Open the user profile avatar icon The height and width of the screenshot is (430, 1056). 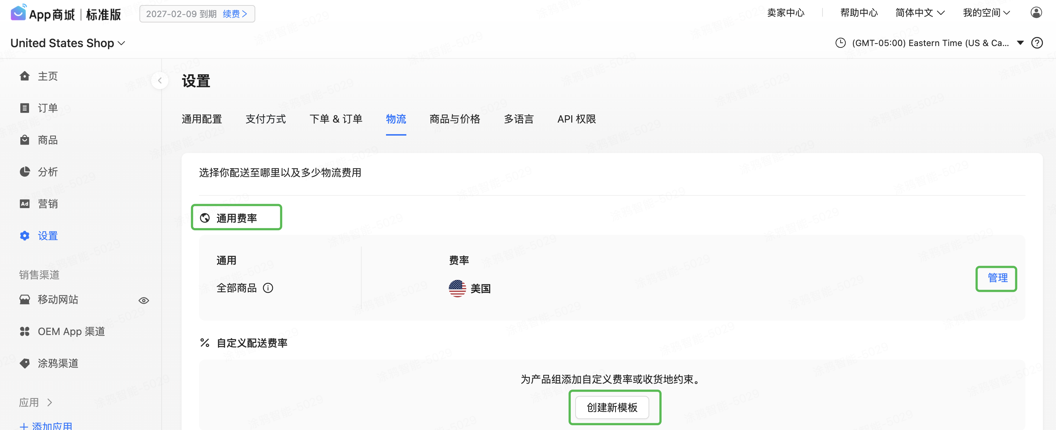pyautogui.click(x=1036, y=13)
